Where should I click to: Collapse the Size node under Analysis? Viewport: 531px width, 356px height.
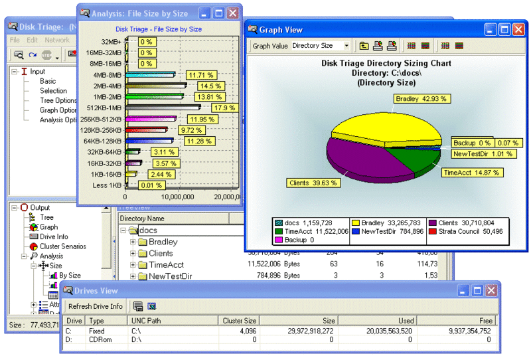tap(34, 266)
